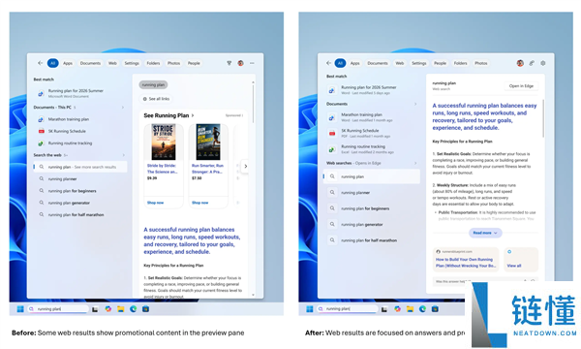Select 'running plan - See more search results' row
The height and width of the screenshot is (349, 581).
(80, 167)
